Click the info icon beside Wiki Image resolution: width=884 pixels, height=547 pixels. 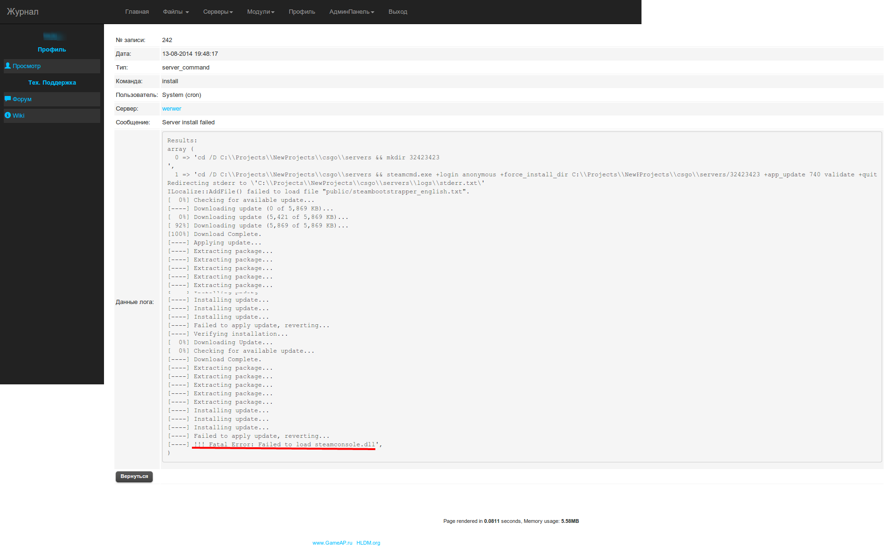[x=8, y=115]
